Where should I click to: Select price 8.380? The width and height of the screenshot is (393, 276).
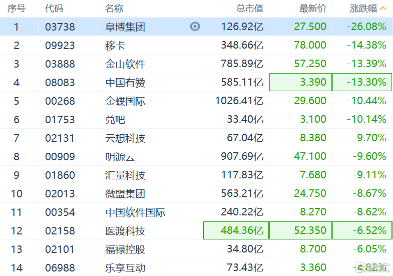pyautogui.click(x=313, y=138)
